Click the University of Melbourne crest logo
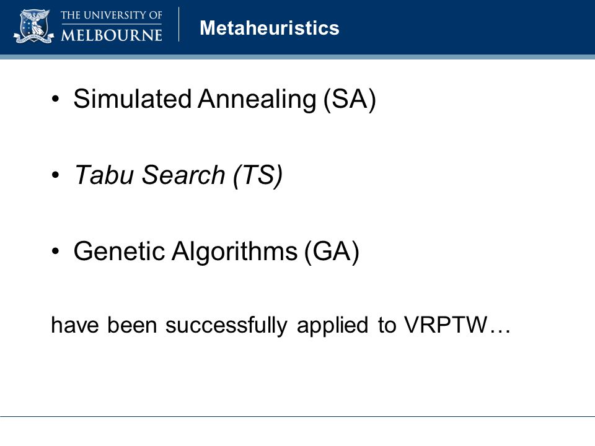The width and height of the screenshot is (595, 446). tap(33, 26)
